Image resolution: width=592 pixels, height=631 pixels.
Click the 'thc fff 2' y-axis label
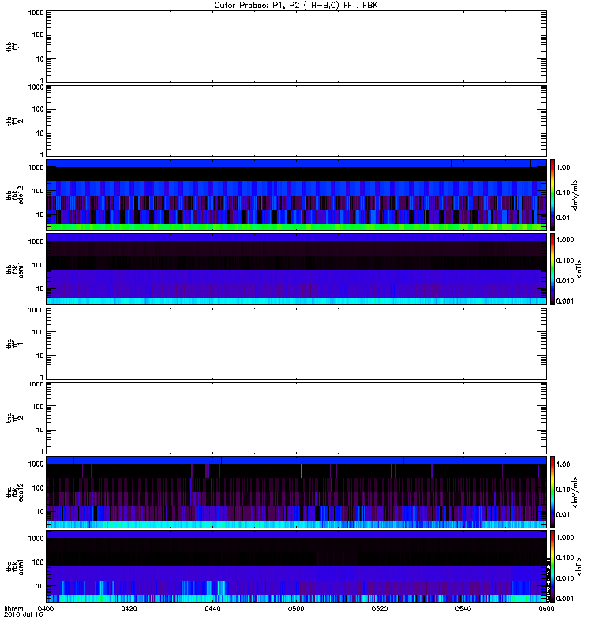click(14, 418)
